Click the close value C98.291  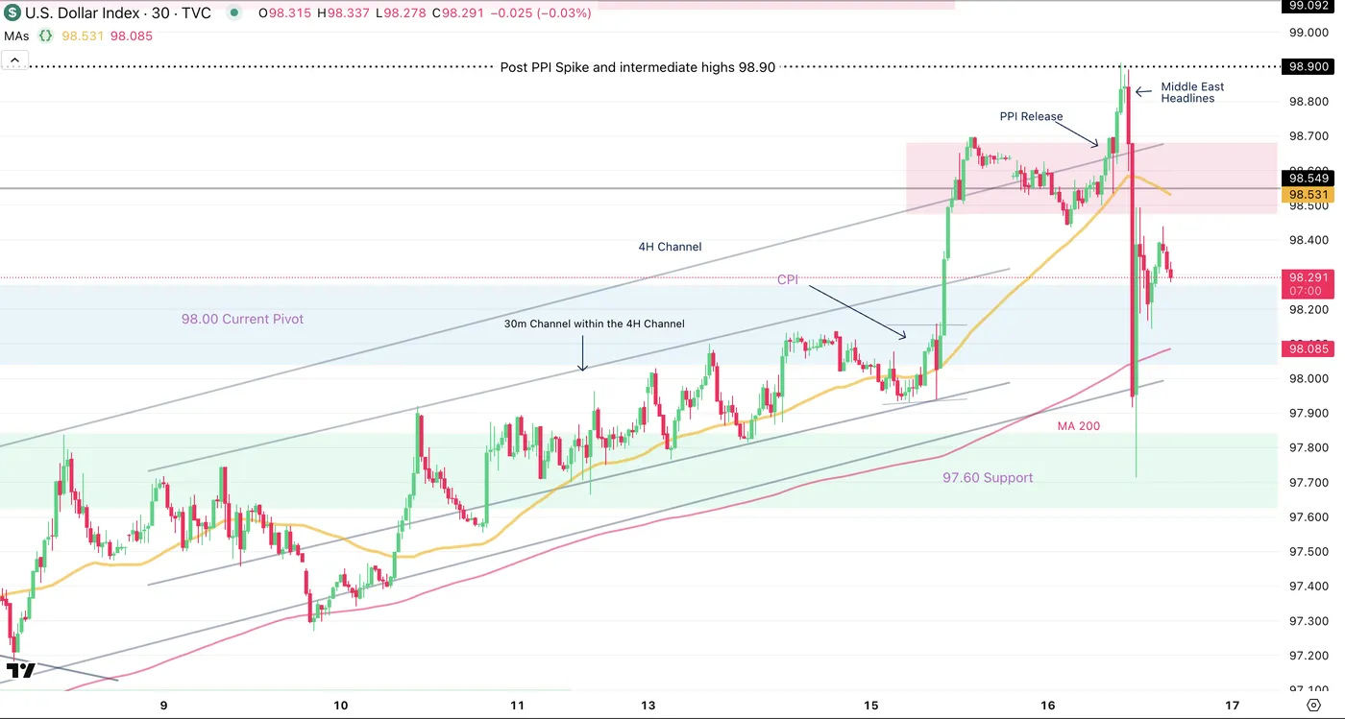pos(457,14)
